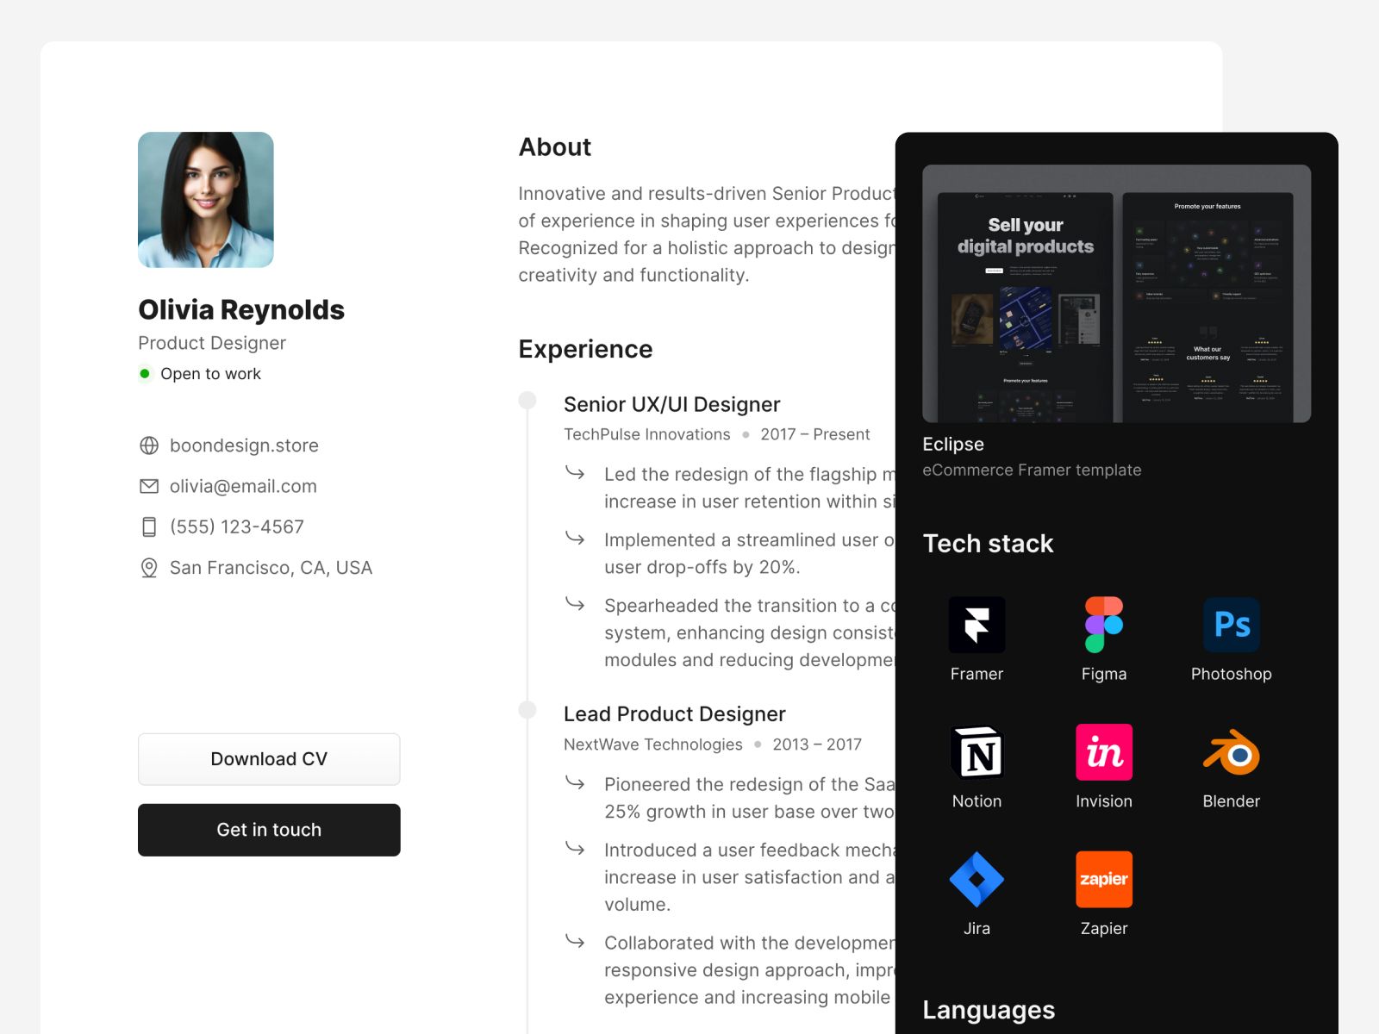
Task: Select the Blender icon
Action: tap(1231, 752)
